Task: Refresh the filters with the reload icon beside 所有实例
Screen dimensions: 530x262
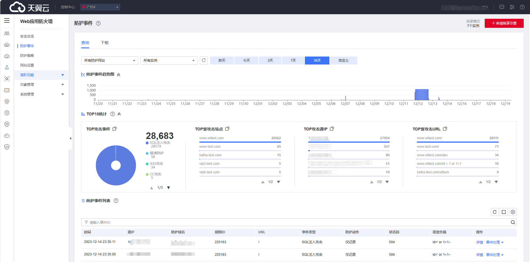Action: (204, 60)
